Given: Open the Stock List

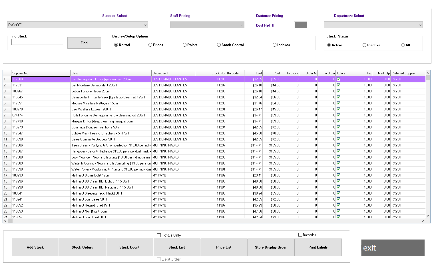Looking at the screenshot, I should 176,247.
